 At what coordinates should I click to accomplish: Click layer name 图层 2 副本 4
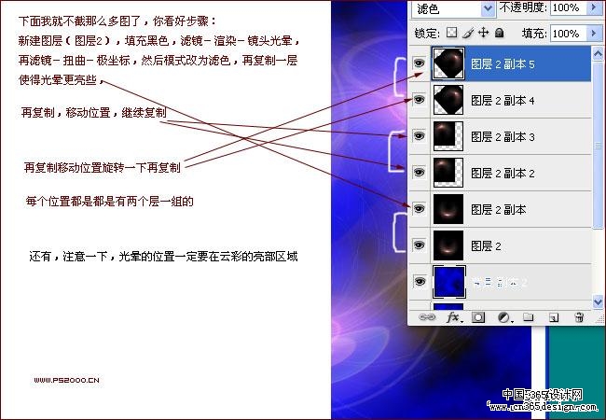pos(503,101)
